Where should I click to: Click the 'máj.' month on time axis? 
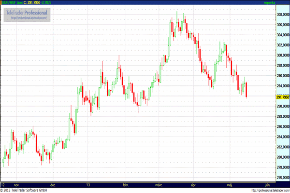pos(230,185)
